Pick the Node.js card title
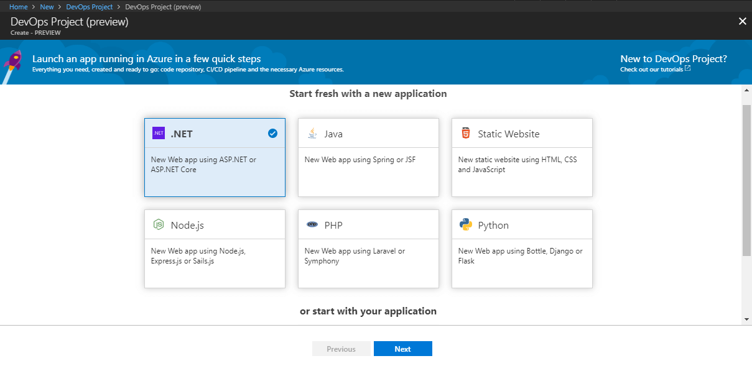This screenshot has height=366, width=752. pos(187,225)
